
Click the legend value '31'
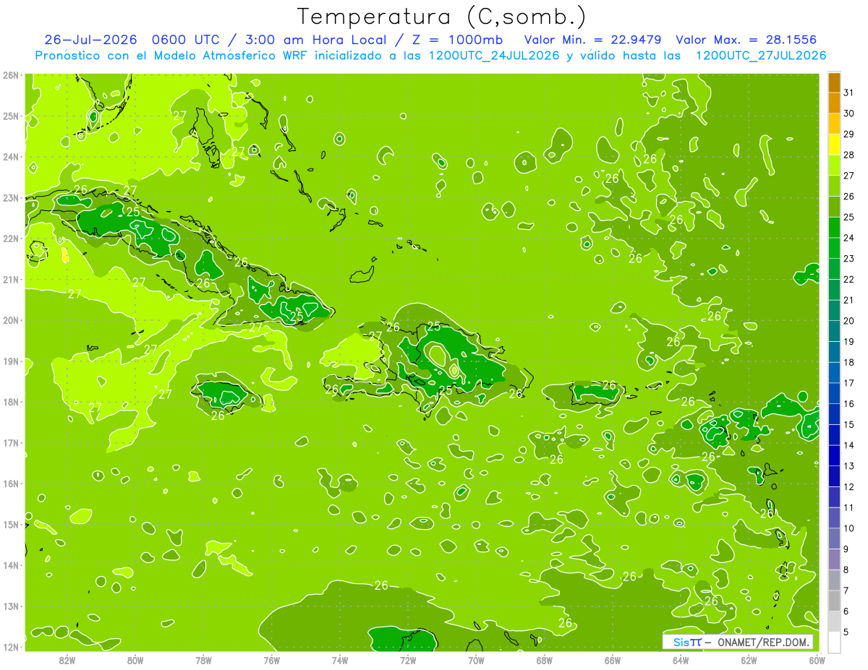[x=849, y=93]
